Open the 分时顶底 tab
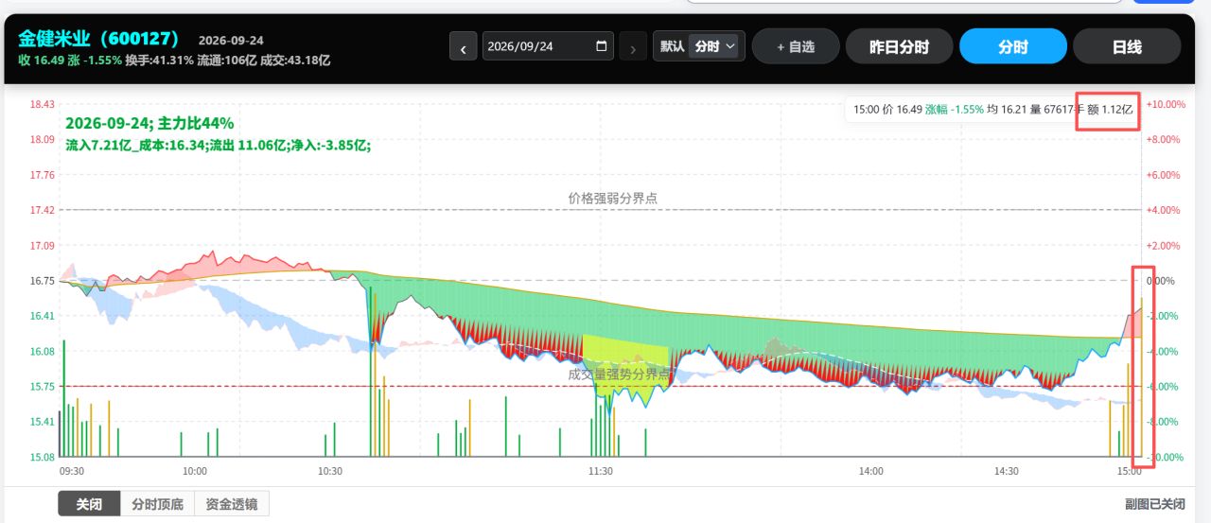This screenshot has height=523, width=1211. [157, 504]
